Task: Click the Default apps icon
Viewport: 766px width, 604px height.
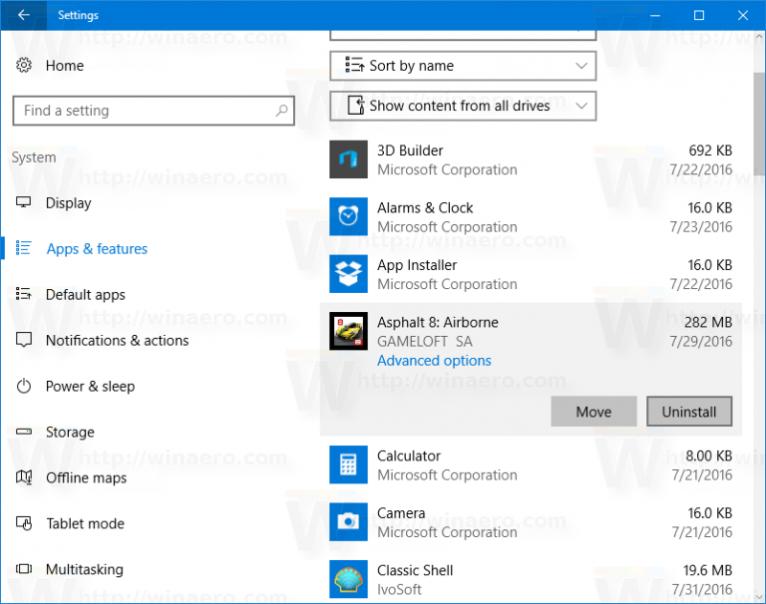Action: 24,293
